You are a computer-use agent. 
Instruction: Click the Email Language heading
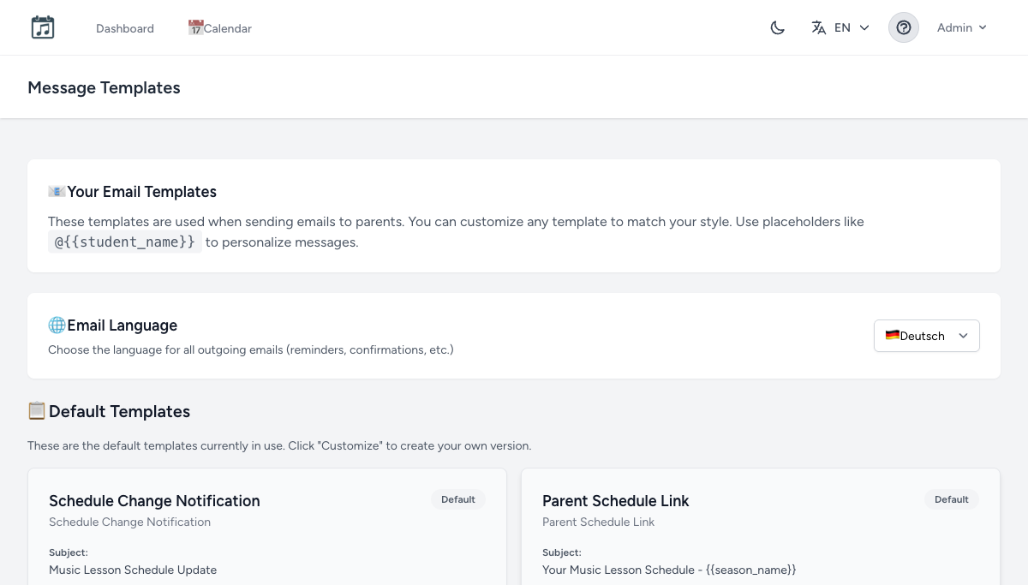point(113,325)
